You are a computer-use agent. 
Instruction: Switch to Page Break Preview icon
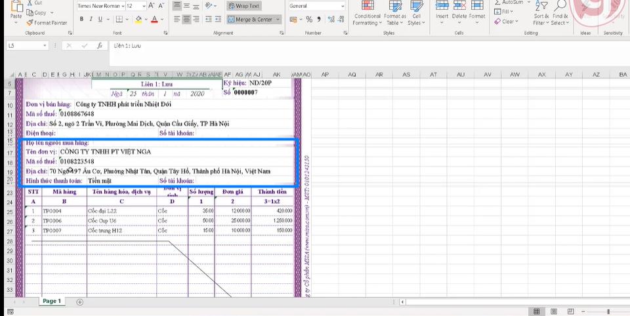[570, 311]
